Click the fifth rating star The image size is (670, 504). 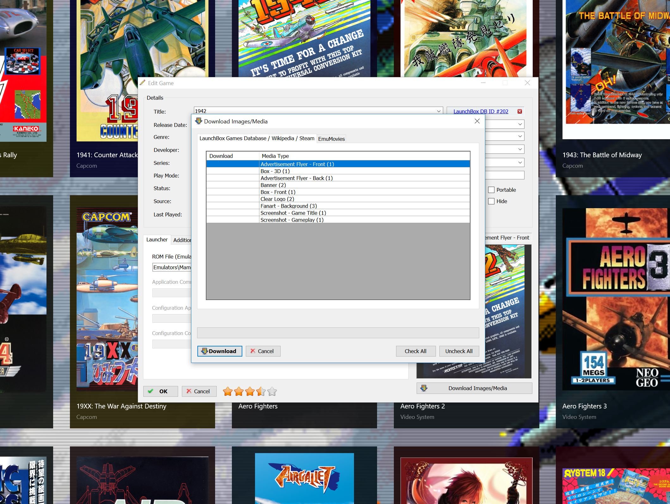point(272,391)
